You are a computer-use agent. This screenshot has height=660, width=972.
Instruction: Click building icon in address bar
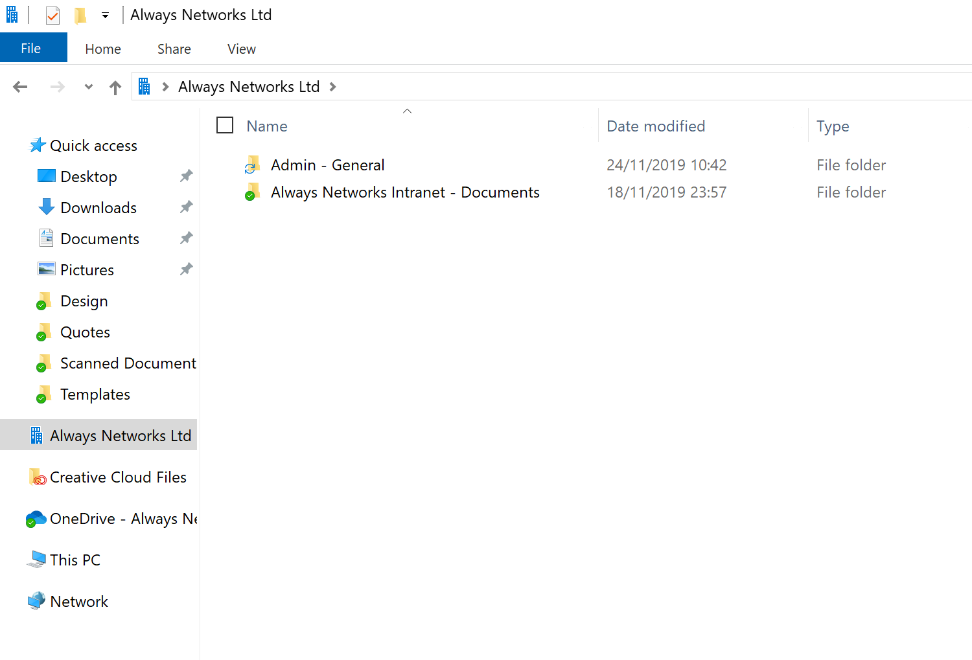(145, 86)
